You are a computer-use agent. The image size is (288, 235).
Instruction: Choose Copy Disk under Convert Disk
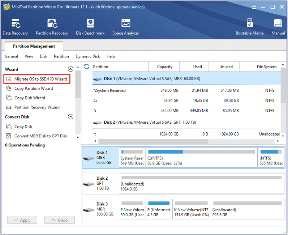click(x=19, y=127)
